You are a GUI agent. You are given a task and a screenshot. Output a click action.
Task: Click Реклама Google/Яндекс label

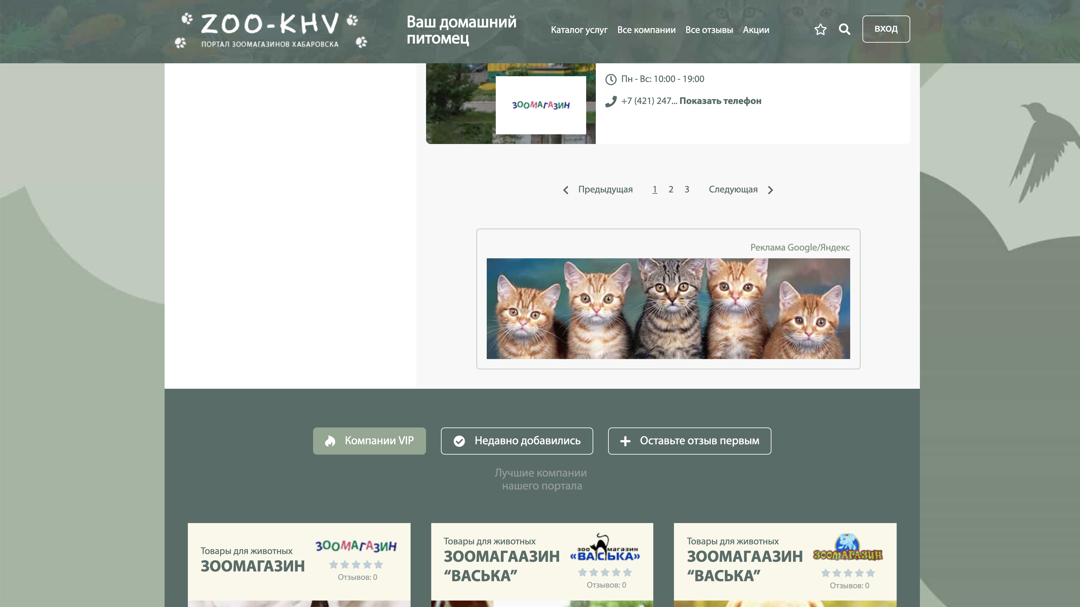click(800, 248)
